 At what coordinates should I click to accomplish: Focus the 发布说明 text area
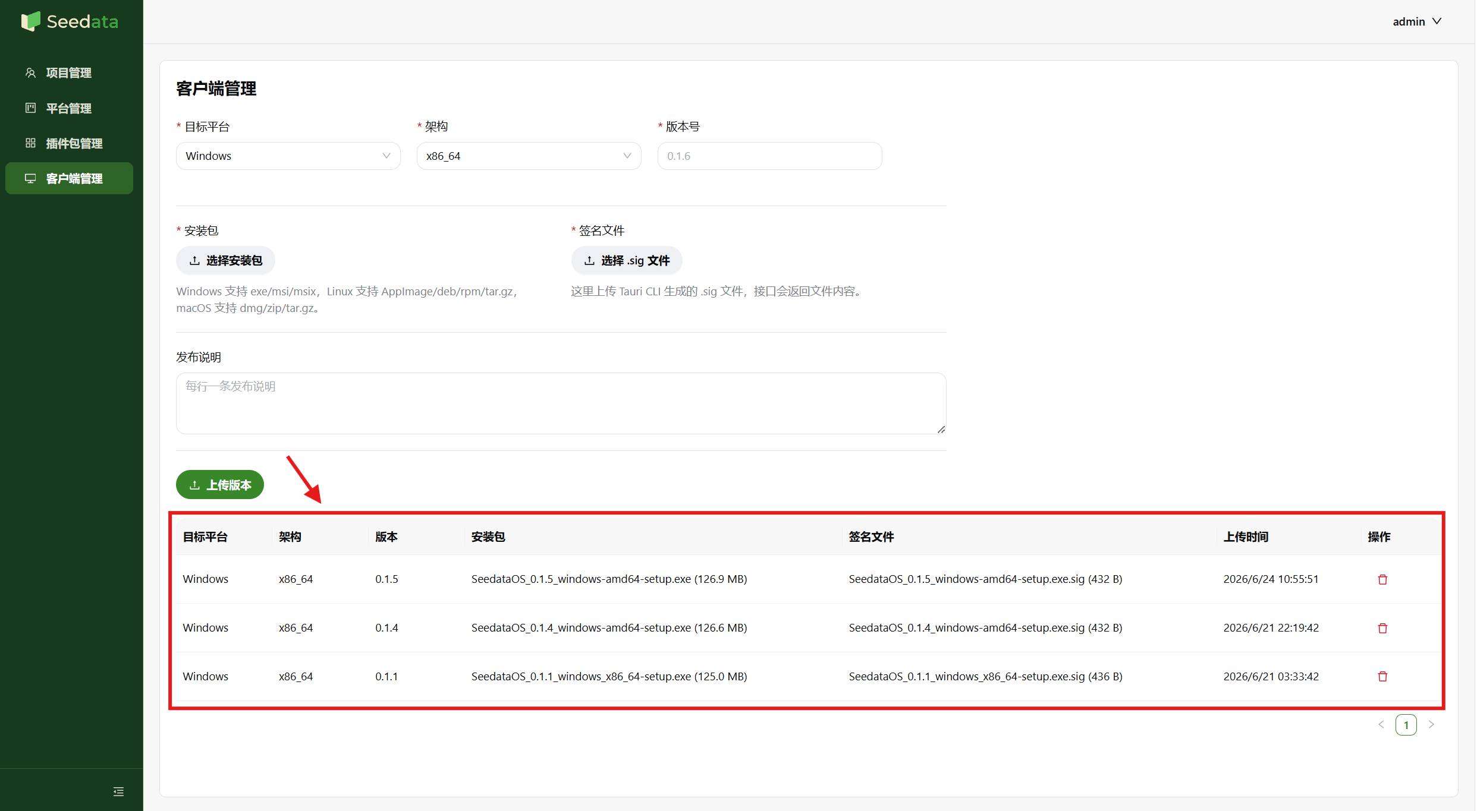pos(561,403)
